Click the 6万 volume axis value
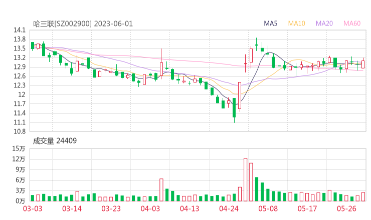Screen dimensions: 371x220 tap(21, 180)
